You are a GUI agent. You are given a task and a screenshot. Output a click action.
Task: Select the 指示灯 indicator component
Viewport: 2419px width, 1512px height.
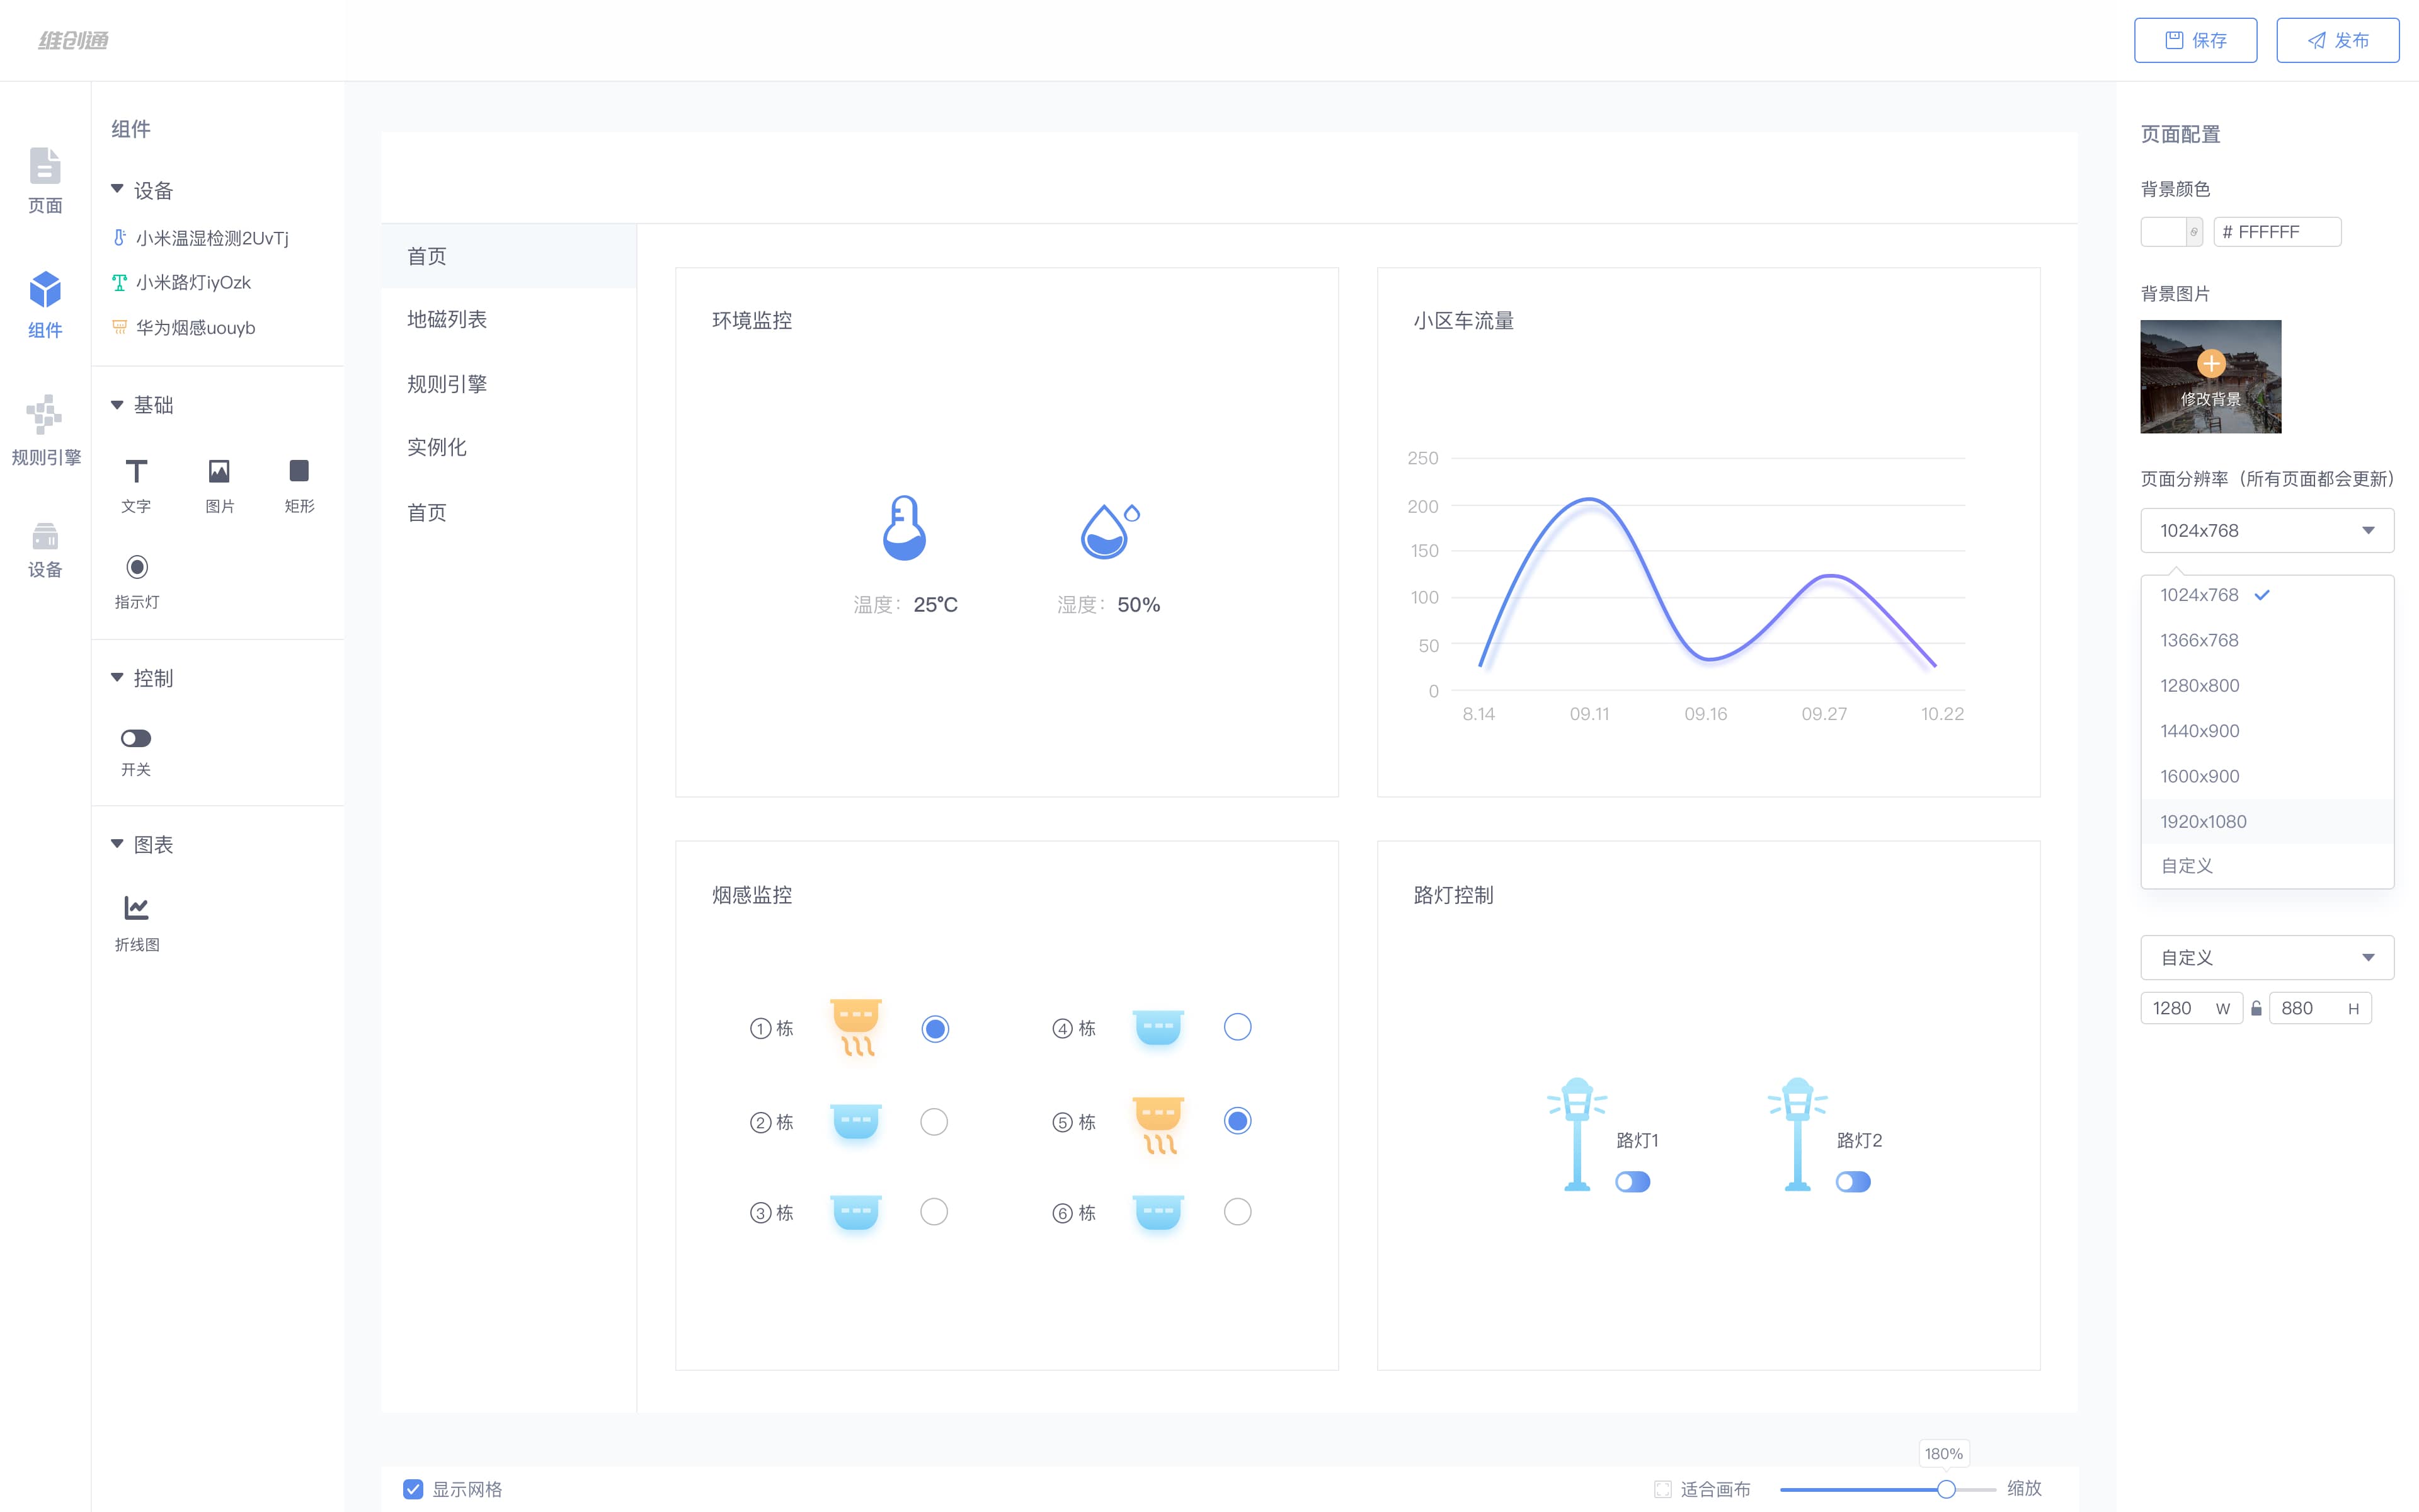coord(137,582)
